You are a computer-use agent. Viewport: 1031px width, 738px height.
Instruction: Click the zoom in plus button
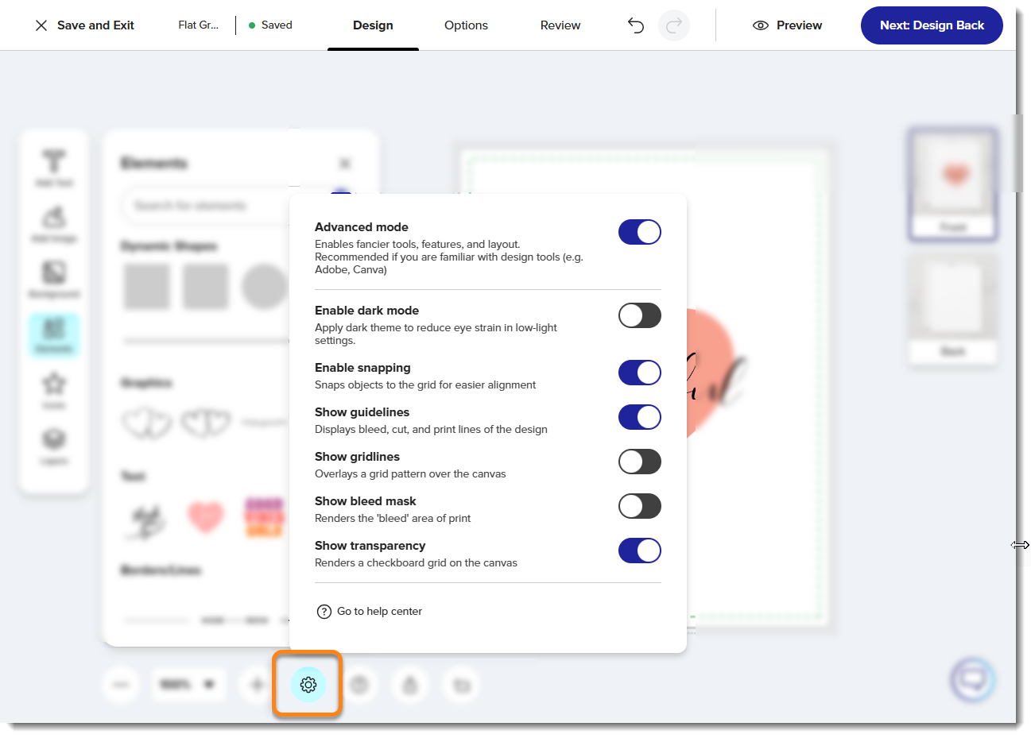tap(257, 684)
